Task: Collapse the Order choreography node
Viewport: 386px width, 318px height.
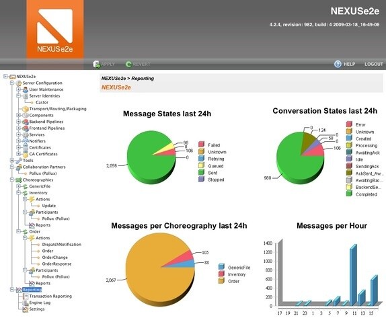Action: [18, 231]
